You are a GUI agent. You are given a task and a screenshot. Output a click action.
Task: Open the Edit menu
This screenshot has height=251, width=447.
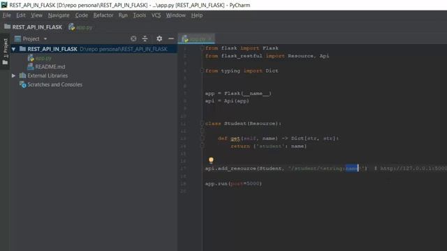pyautogui.click(x=21, y=15)
